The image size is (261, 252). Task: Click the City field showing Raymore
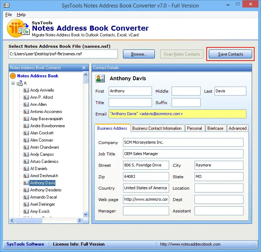[x=219, y=165]
